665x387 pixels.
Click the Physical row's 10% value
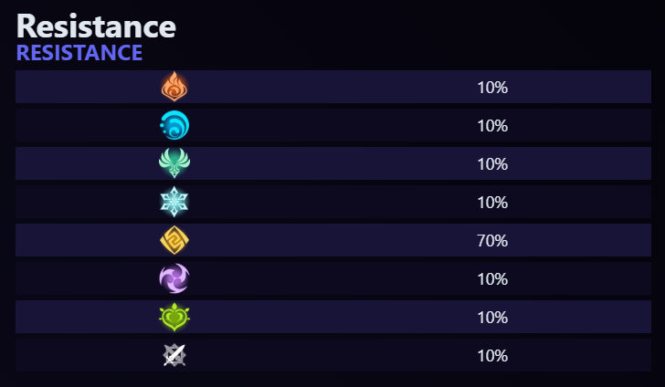[x=491, y=356]
